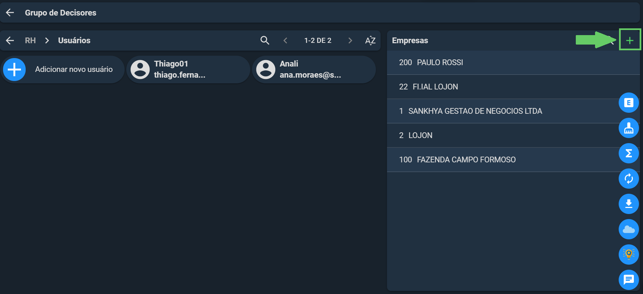Click the E floating action button
Screen dimensions: 643x294
coord(629,103)
